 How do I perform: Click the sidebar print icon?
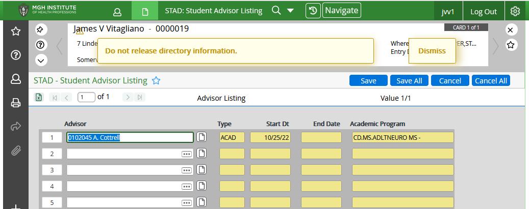[x=16, y=103]
